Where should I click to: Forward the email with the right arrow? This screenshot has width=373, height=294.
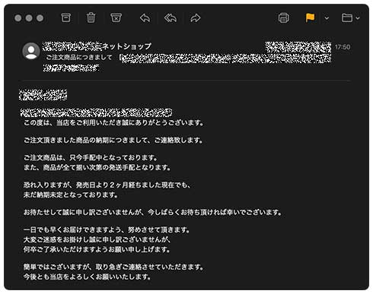click(196, 18)
